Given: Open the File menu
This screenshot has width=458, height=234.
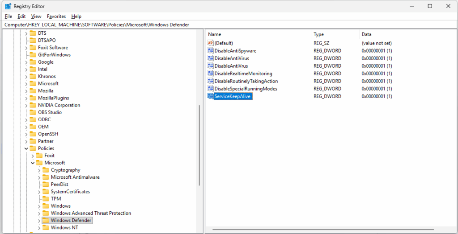Looking at the screenshot, I should (x=8, y=16).
